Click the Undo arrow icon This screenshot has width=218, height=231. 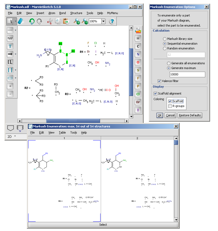32,21
